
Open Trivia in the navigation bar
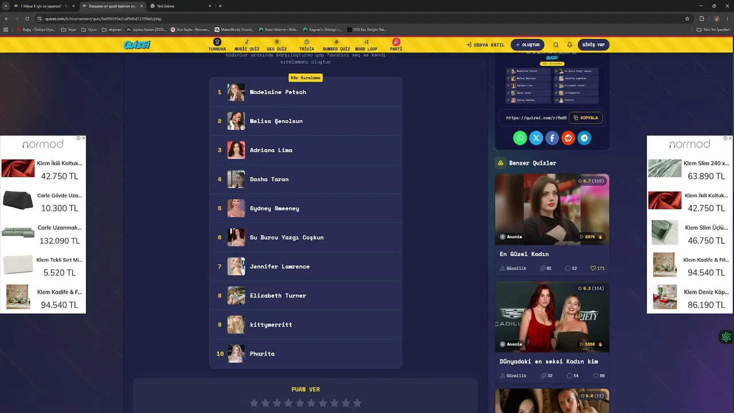307,45
